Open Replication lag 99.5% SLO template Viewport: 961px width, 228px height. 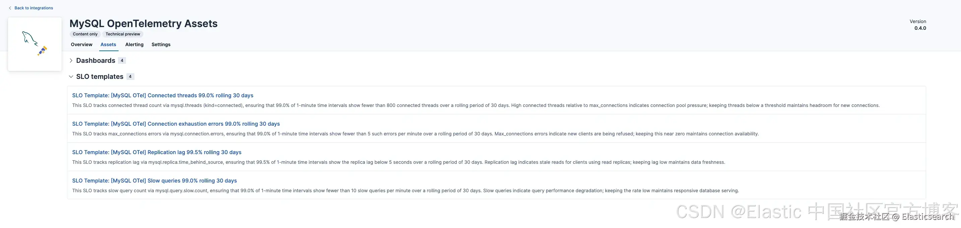point(157,152)
